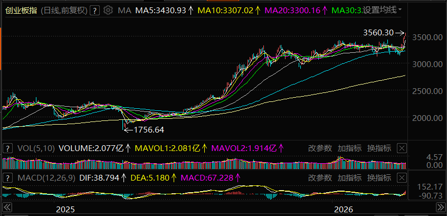The width and height of the screenshot is (447, 216).
Task: Click 改参数 in the MACD panel
Action: click(x=320, y=178)
